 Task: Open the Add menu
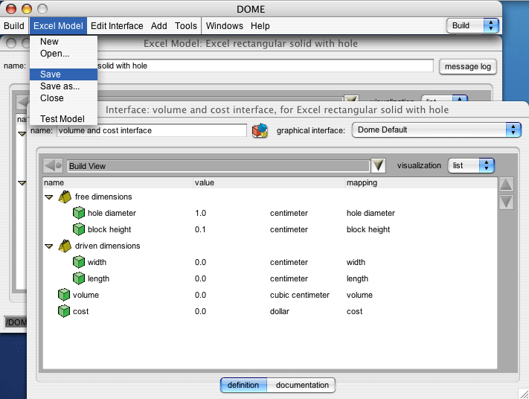pos(159,26)
